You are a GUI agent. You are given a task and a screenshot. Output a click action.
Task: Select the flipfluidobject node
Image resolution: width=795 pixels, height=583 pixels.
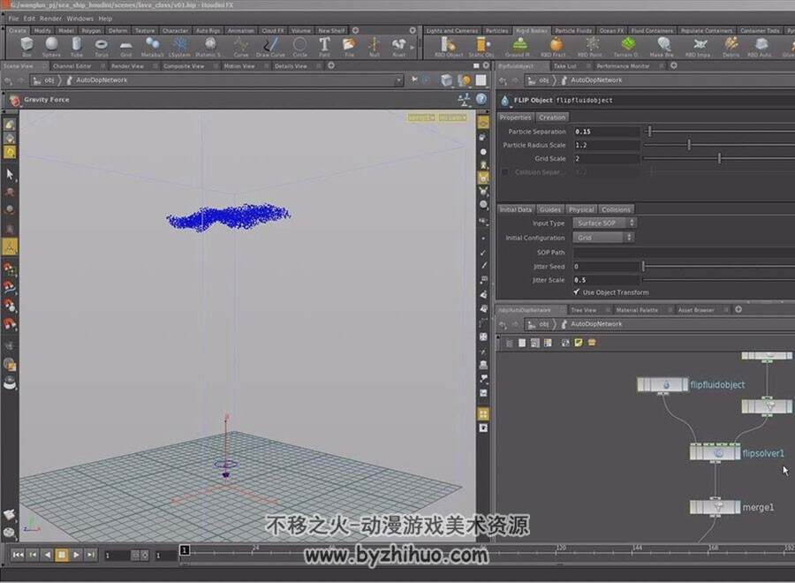pyautogui.click(x=662, y=385)
